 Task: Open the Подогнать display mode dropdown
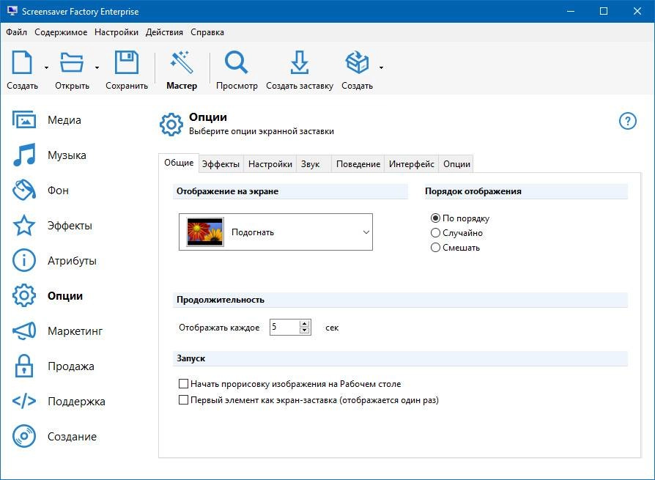275,232
